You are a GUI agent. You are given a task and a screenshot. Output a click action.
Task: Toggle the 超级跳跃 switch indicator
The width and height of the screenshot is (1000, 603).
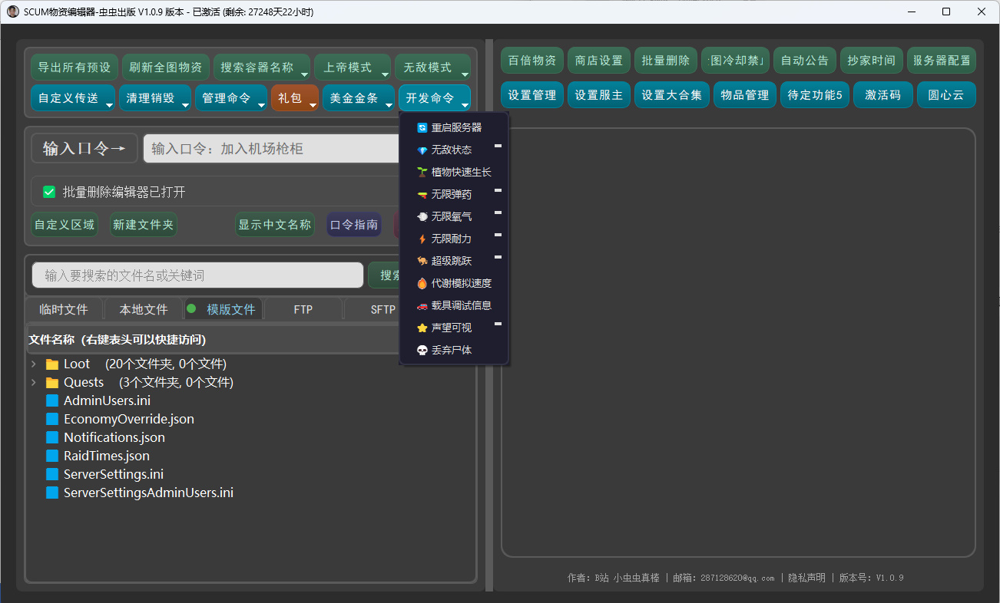(x=498, y=256)
